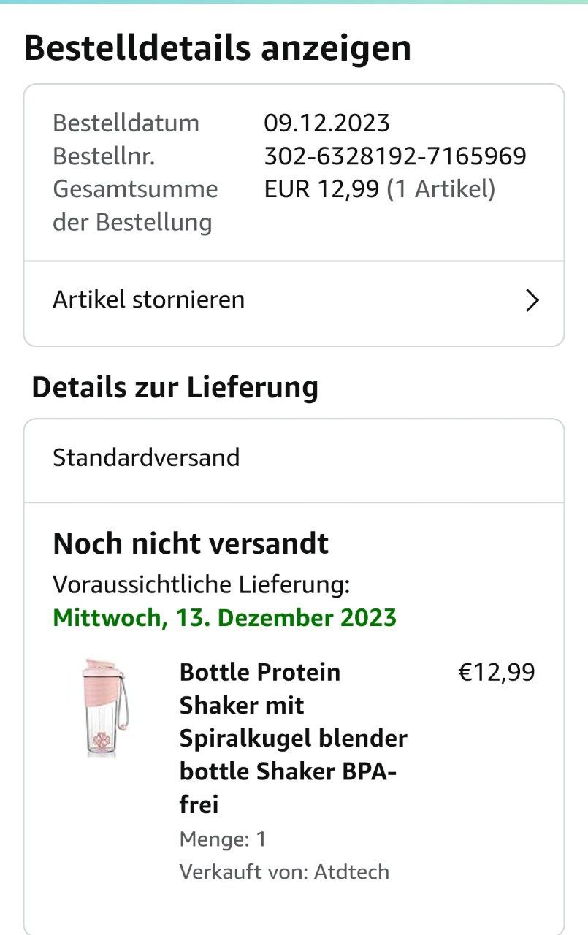Click the Bestellnr. label
The width and height of the screenshot is (588, 935).
pyautogui.click(x=103, y=156)
